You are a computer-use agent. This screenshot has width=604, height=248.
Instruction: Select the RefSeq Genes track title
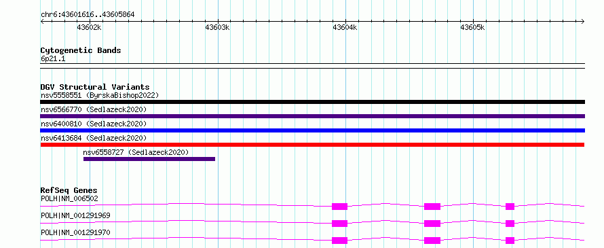point(69,190)
